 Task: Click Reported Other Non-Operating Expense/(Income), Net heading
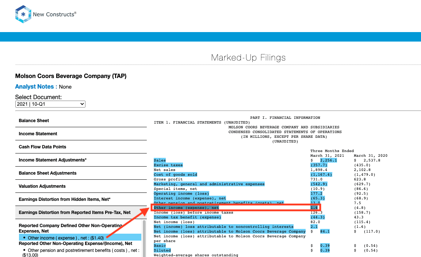(x=76, y=244)
